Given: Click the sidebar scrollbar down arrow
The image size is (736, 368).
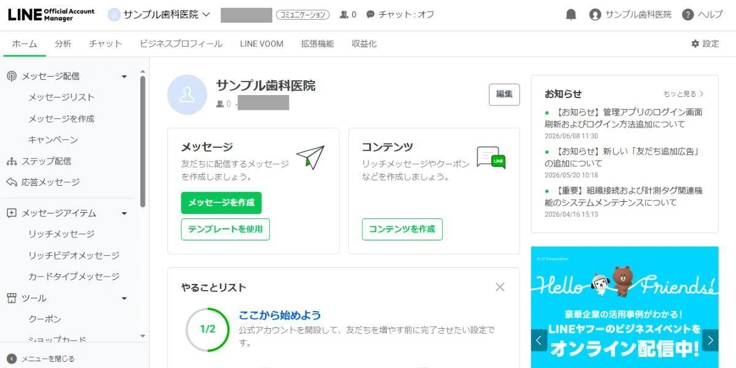Looking at the screenshot, I should [x=143, y=336].
